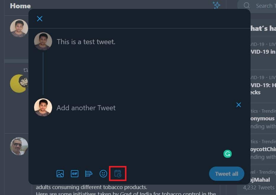Click the green Grammarly icon
Image resolution: width=276 pixels, height=195 pixels.
[x=227, y=154]
